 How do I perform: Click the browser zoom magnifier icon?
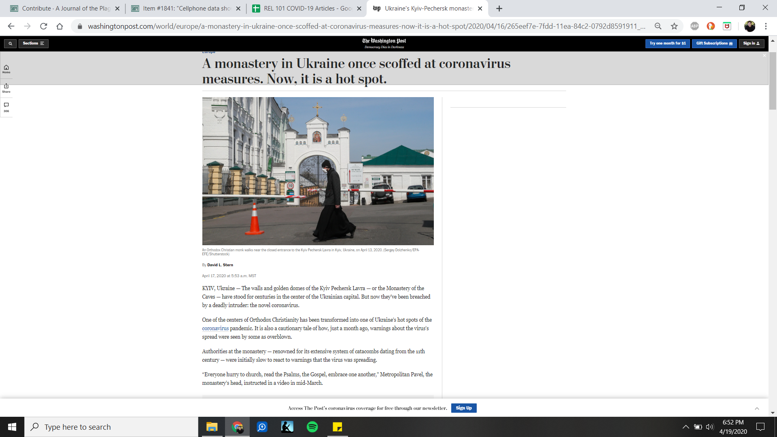click(x=658, y=26)
